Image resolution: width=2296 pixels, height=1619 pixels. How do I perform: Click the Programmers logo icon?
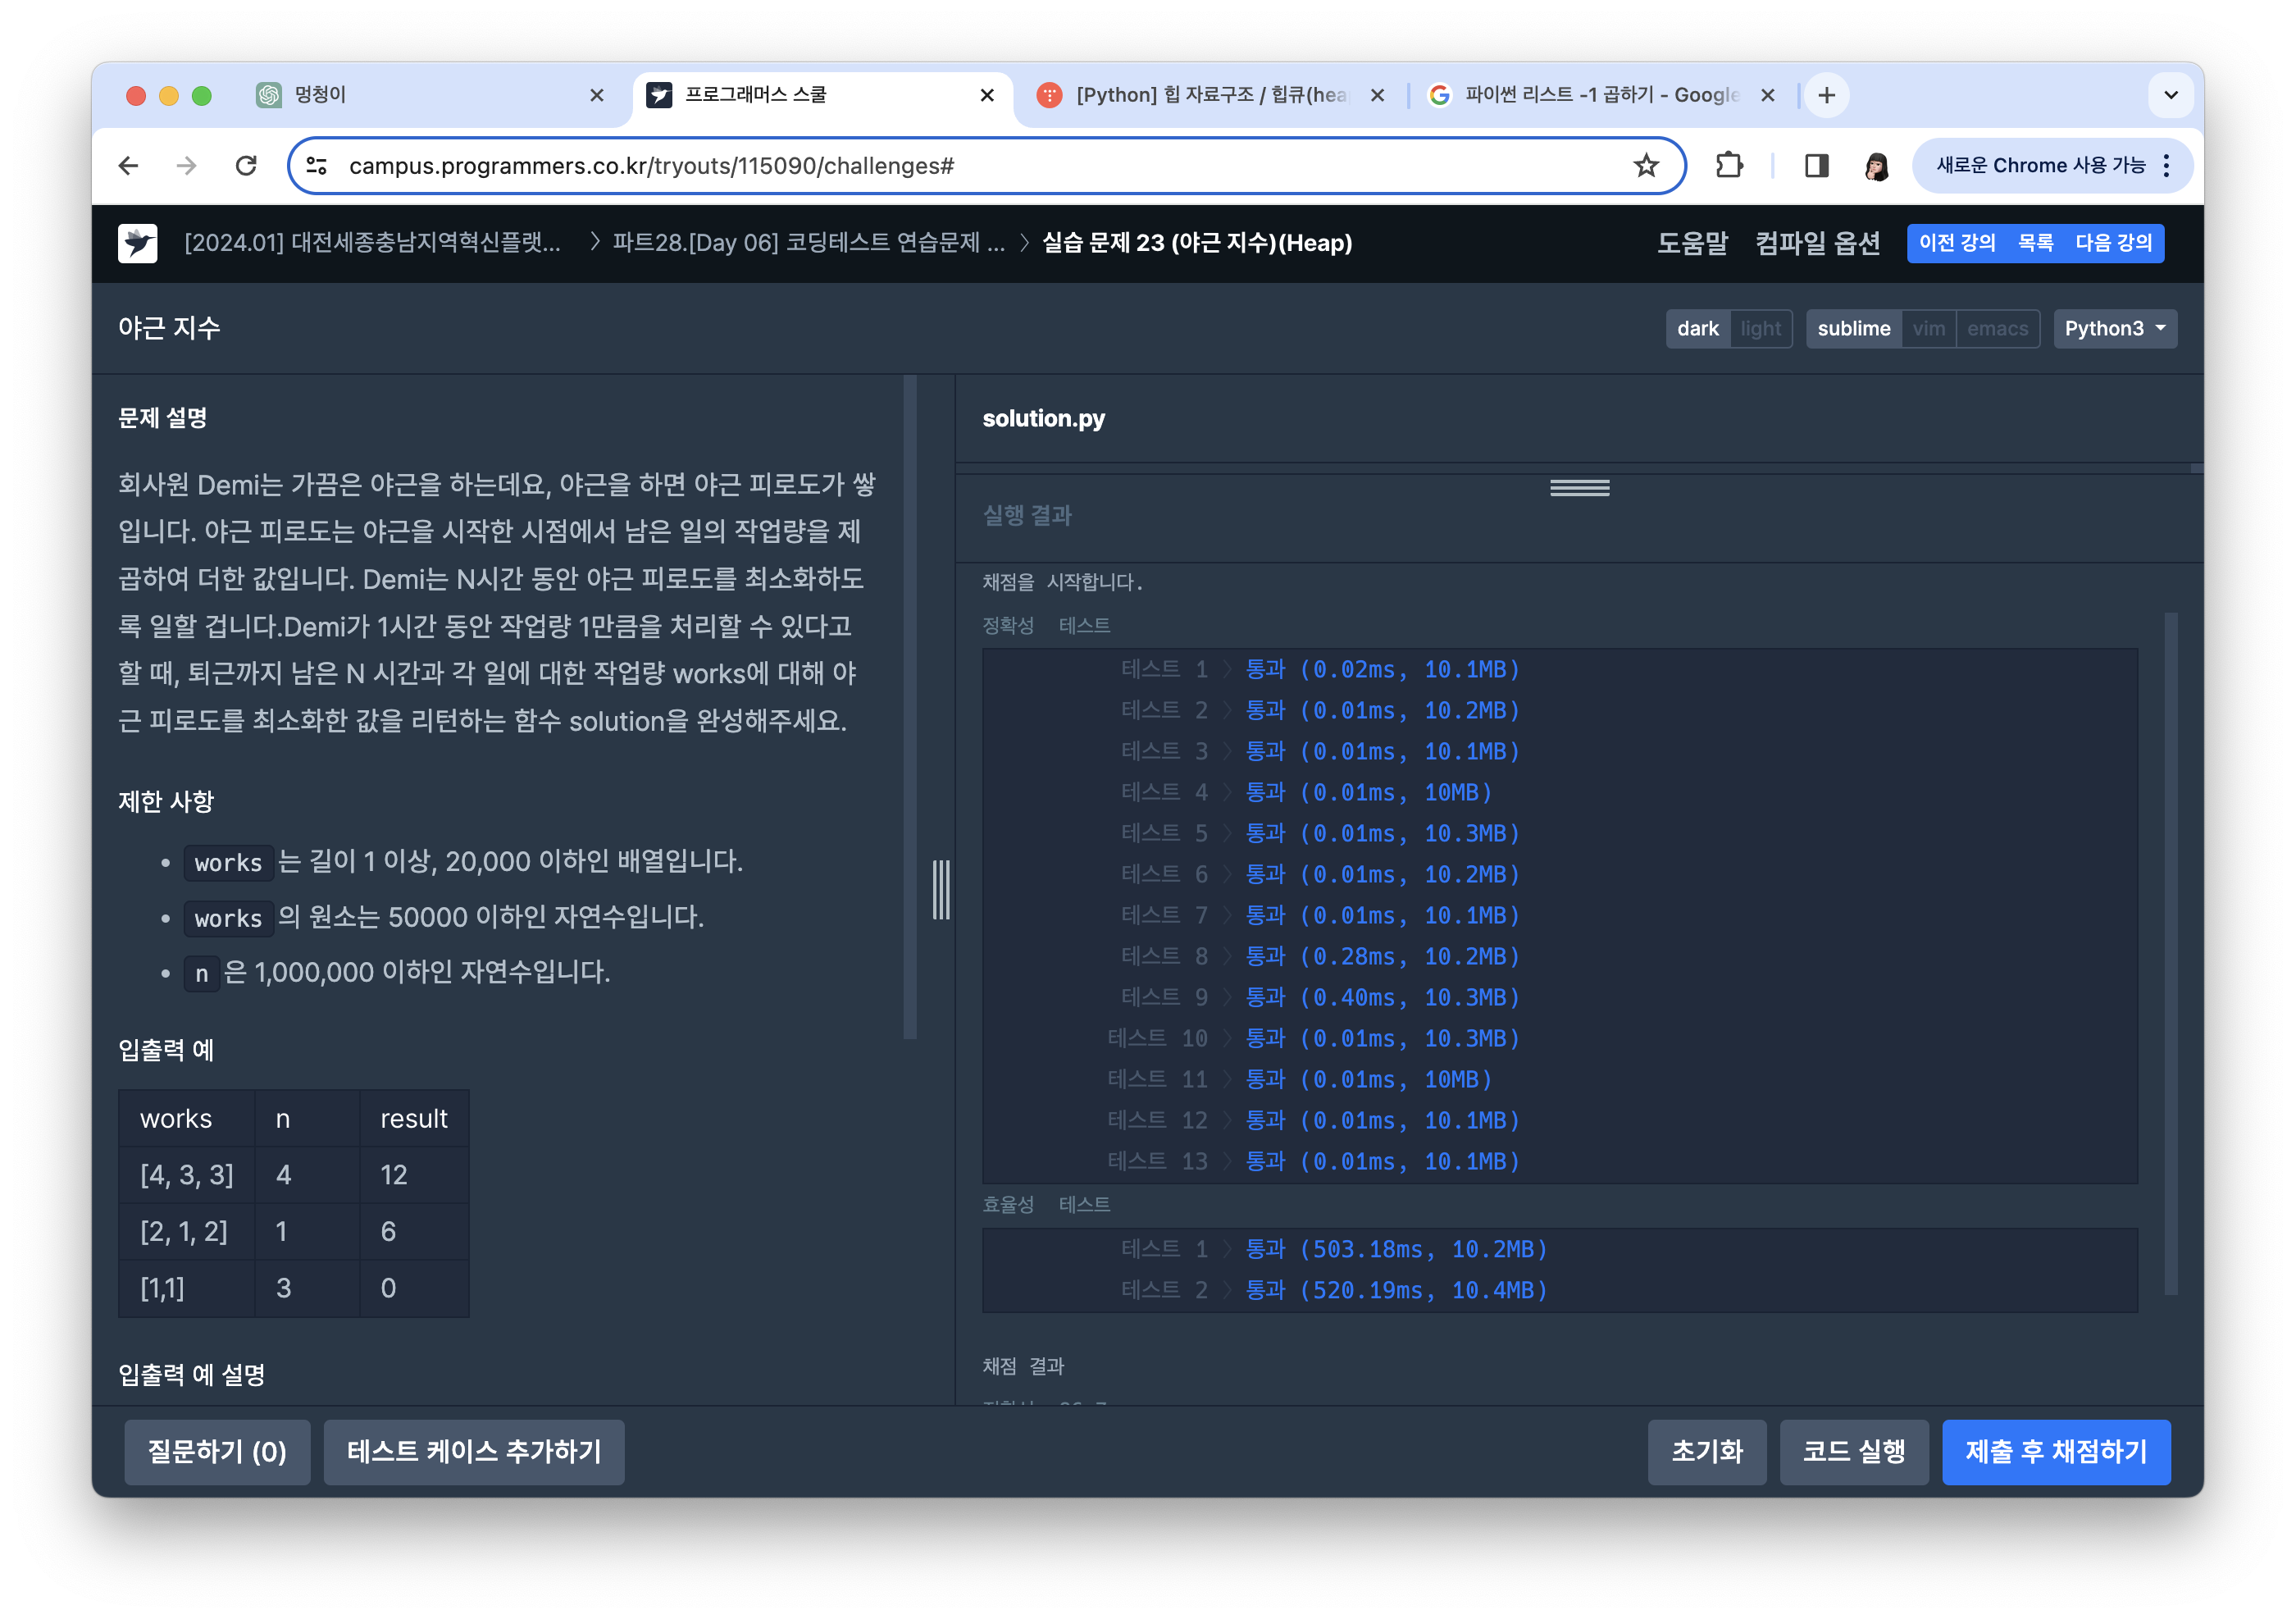tap(137, 243)
